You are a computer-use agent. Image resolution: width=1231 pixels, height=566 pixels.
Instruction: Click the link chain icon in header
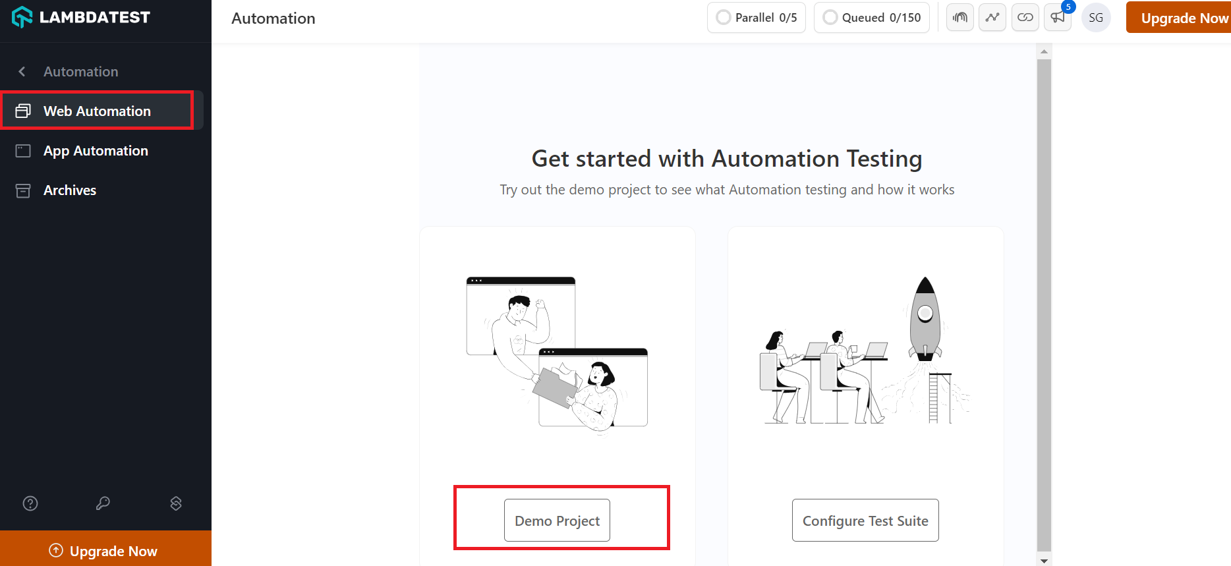(x=1025, y=18)
